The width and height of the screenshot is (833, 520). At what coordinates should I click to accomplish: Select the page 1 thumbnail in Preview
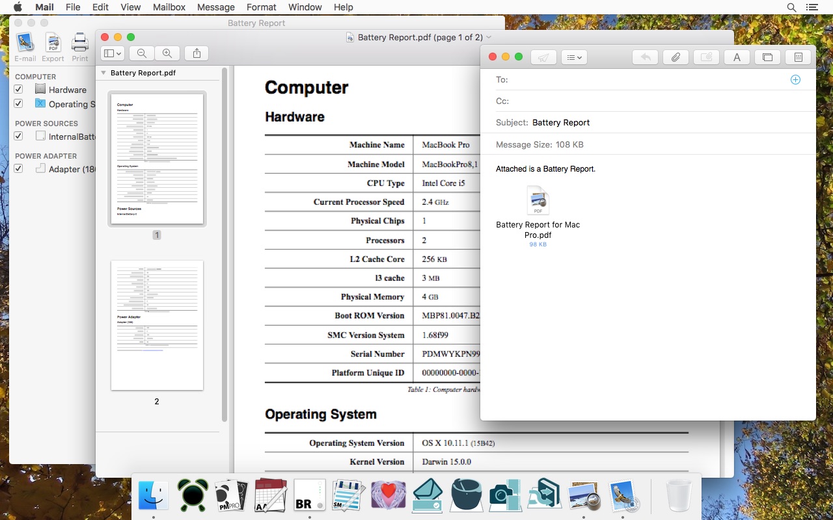coord(157,159)
